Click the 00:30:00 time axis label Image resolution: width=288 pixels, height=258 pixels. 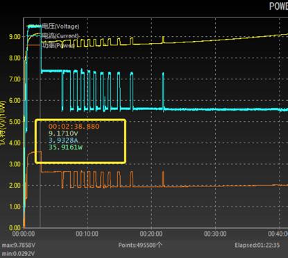215,234
